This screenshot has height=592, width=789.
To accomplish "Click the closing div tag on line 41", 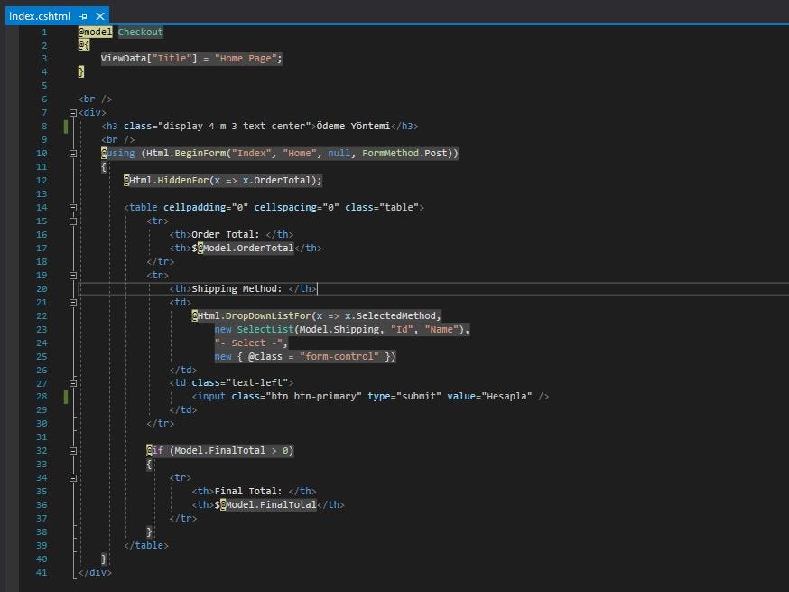I will tap(95, 573).
